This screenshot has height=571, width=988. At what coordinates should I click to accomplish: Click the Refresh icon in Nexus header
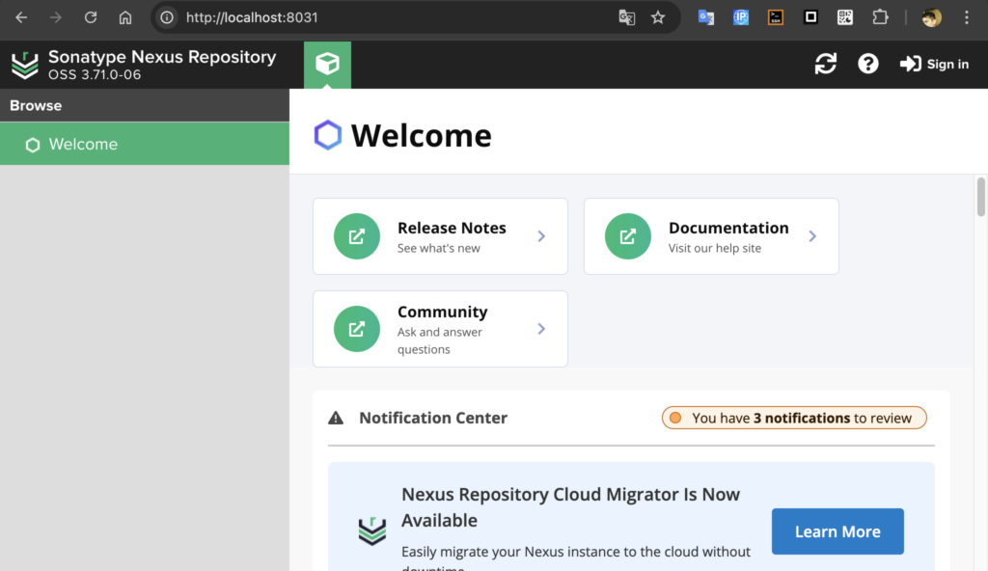click(826, 64)
